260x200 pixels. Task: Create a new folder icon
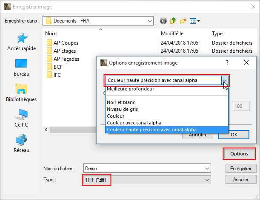tap(183, 21)
